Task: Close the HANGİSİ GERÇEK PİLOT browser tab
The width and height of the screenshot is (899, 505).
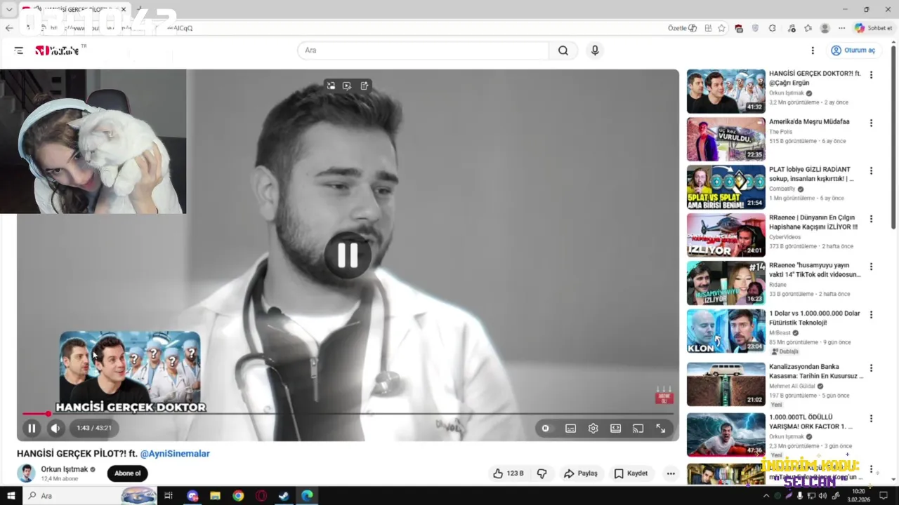Action: [x=124, y=10]
